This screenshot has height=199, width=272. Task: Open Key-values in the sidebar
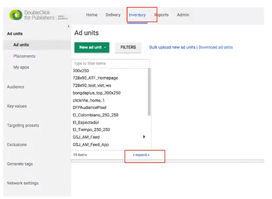click(x=17, y=106)
